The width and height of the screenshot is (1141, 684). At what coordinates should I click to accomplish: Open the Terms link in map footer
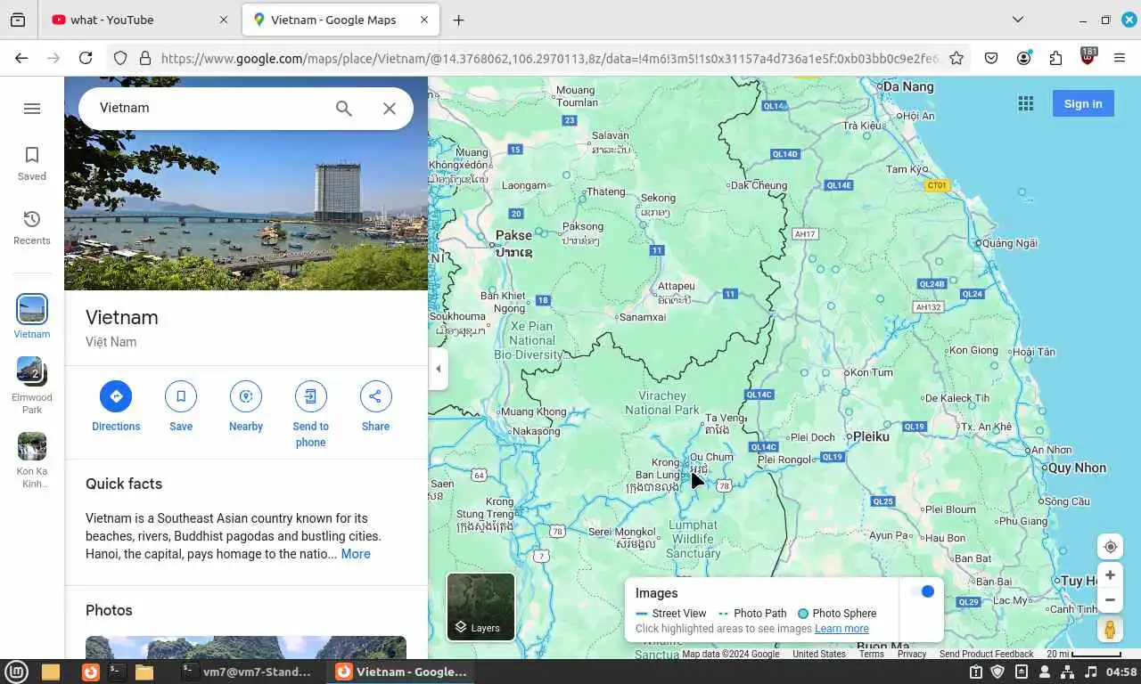[x=871, y=654]
